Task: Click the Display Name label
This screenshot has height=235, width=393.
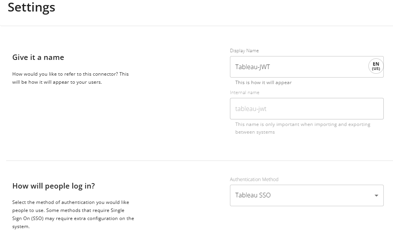Action: coord(244,51)
